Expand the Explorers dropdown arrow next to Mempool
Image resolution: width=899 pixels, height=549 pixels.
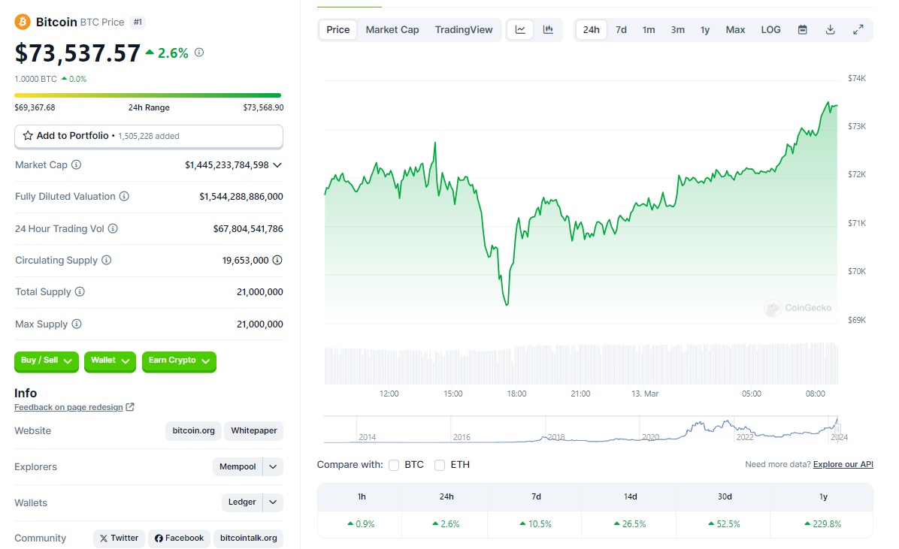pos(273,466)
